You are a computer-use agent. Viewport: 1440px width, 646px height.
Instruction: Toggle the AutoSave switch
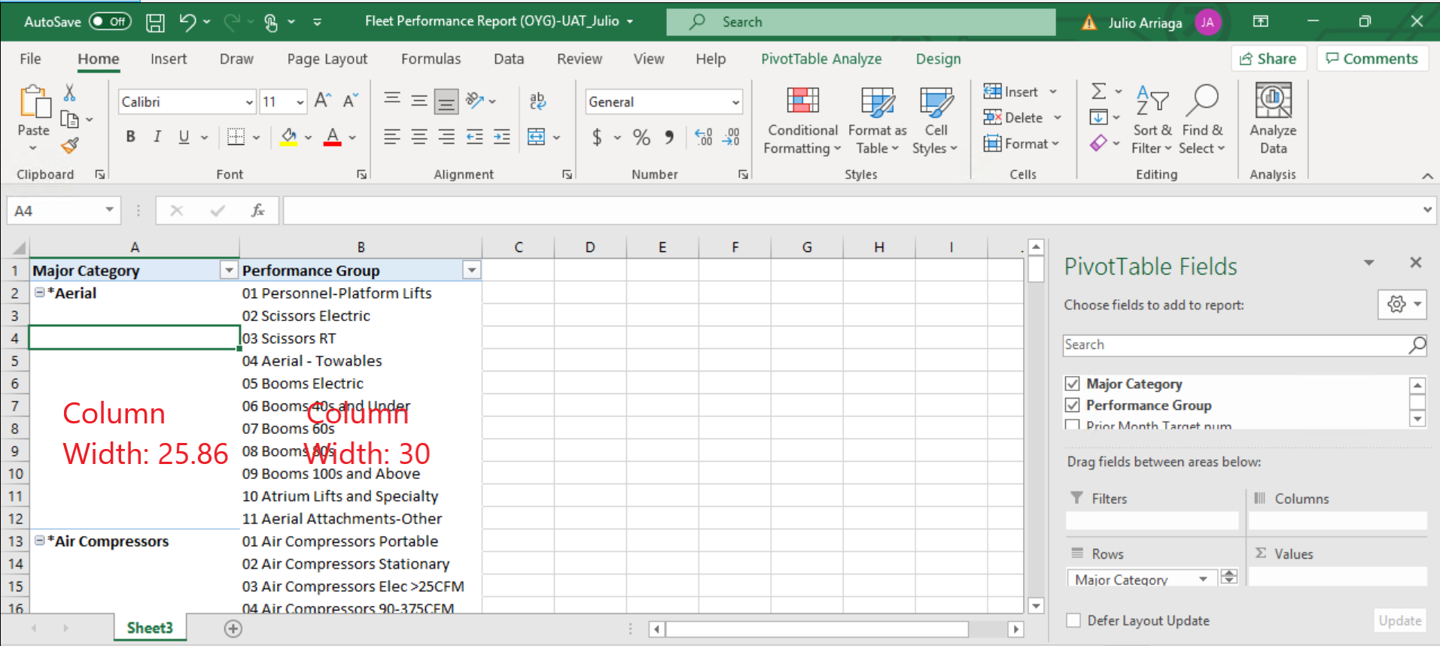[x=110, y=22]
